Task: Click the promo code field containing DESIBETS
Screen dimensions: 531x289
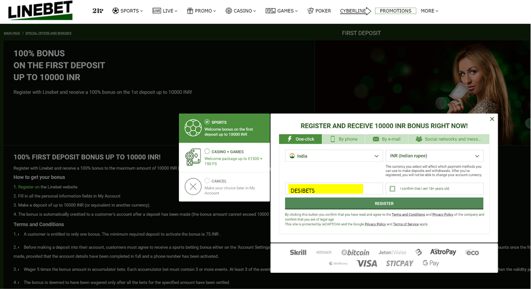Action: (x=334, y=189)
